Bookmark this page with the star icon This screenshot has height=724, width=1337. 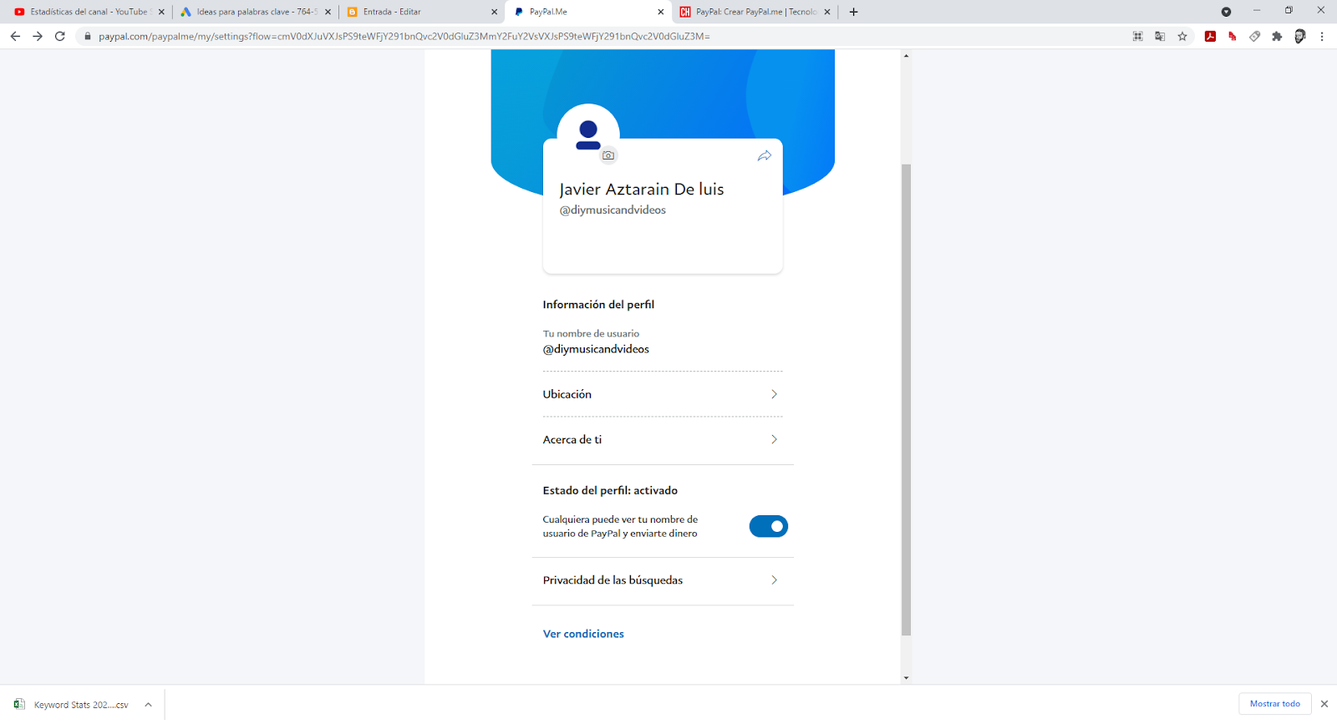pyautogui.click(x=1182, y=36)
